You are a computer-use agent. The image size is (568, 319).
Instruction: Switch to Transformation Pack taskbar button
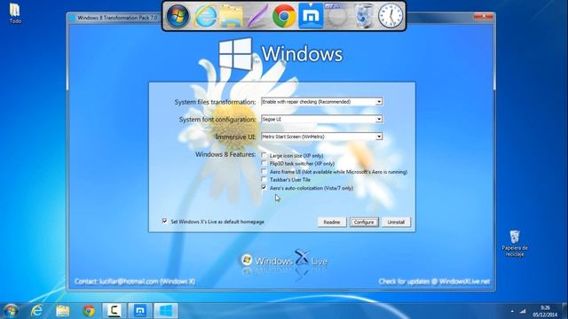tap(166, 311)
